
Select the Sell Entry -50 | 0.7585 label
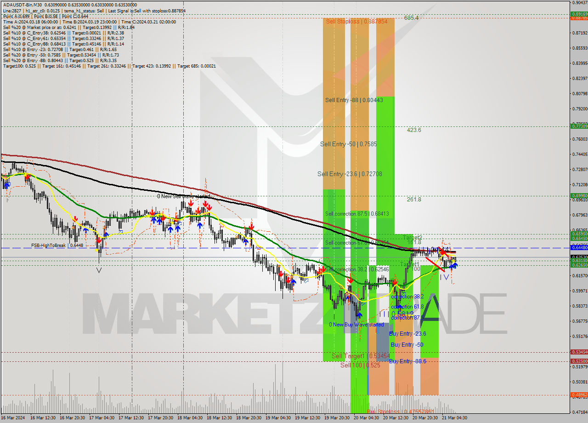coord(348,144)
